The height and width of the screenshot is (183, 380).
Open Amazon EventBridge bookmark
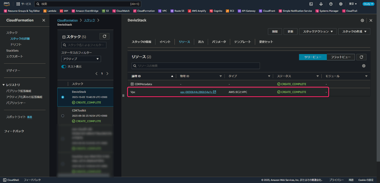point(85,11)
